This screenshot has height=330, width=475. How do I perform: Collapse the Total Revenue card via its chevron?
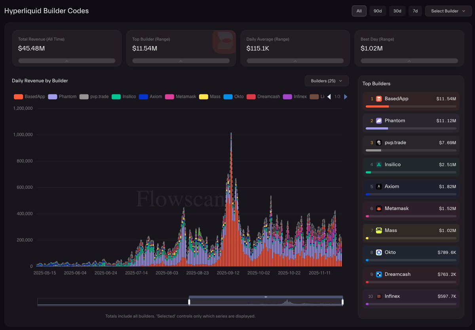(x=66, y=61)
